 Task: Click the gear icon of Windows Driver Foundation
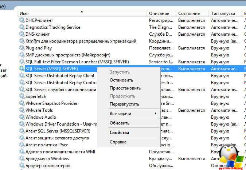pos(22,124)
